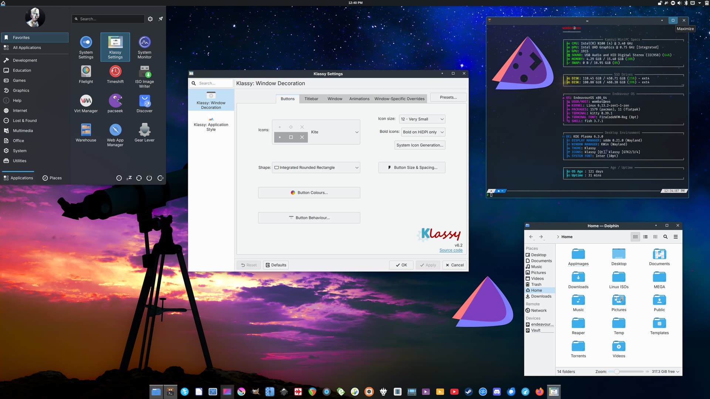The height and width of the screenshot is (399, 710).
Task: Click the restart icon in launcher footer
Action: click(x=139, y=178)
